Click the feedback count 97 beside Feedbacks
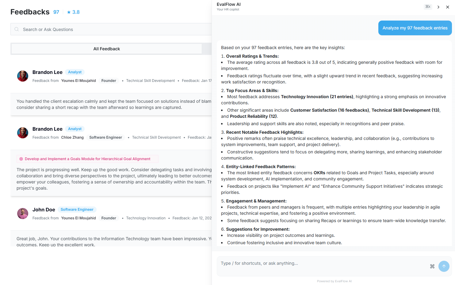Image resolution: width=455 pixels, height=285 pixels. [x=56, y=12]
